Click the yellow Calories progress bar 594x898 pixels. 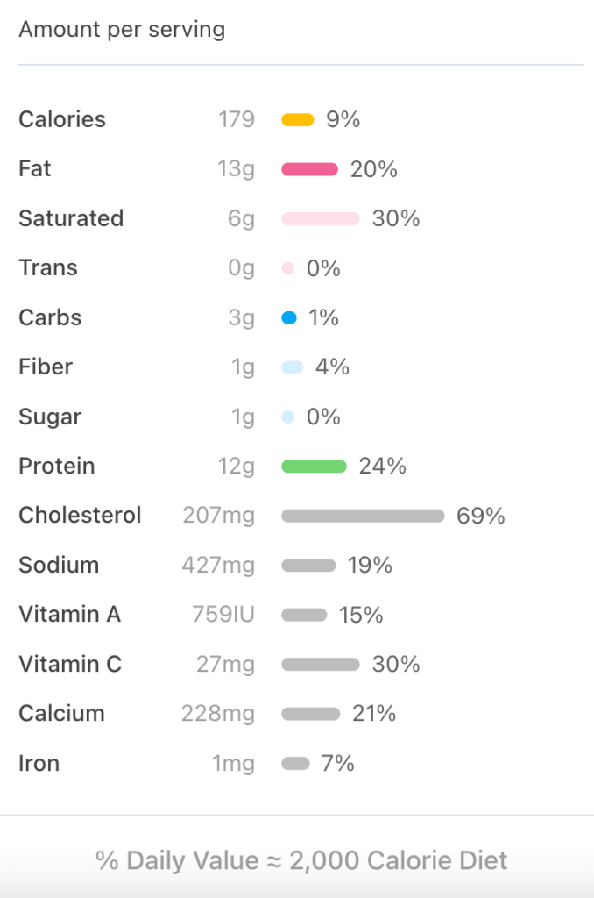pyautogui.click(x=297, y=120)
